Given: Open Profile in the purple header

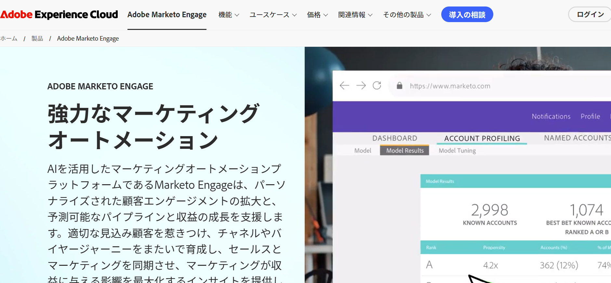Looking at the screenshot, I should 590,116.
